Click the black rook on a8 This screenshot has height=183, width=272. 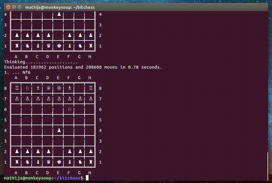tap(17, 88)
